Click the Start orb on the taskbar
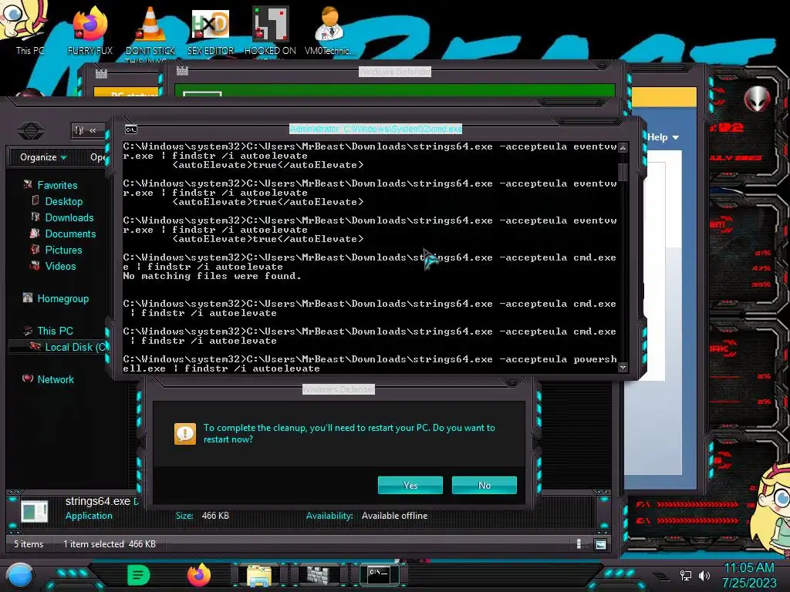The width and height of the screenshot is (790, 592). pyautogui.click(x=20, y=575)
